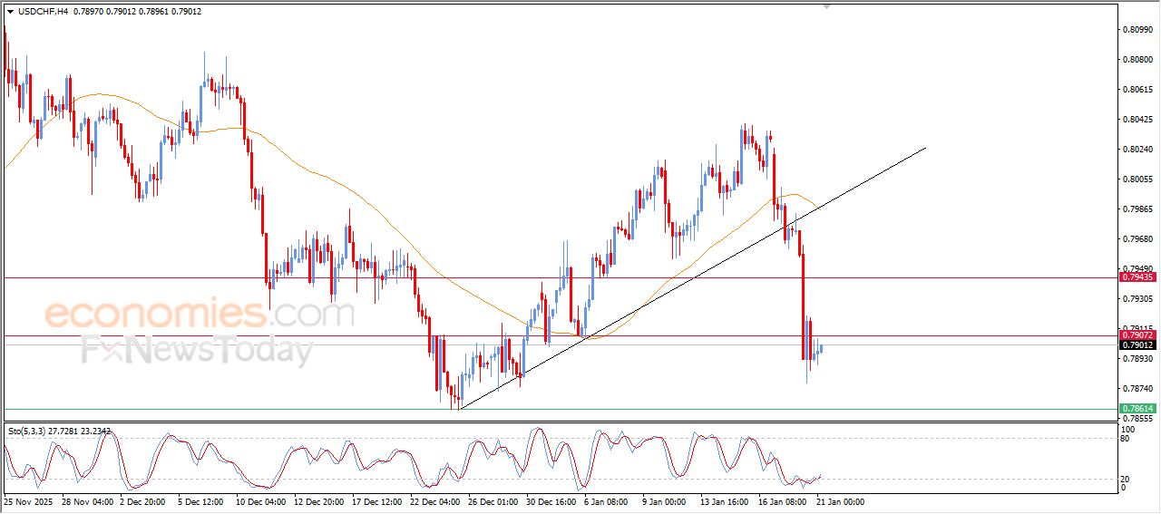This screenshot has height=514, width=1161.
Task: Click the 0.80990 price on the scale
Action: 1137,30
